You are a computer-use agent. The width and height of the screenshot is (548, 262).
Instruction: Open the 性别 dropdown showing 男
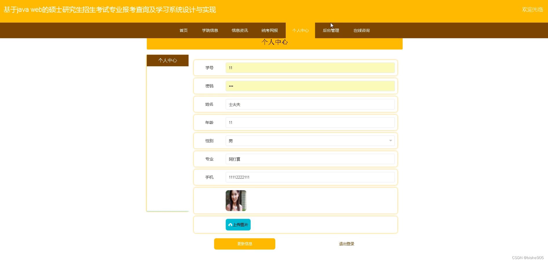pos(310,141)
